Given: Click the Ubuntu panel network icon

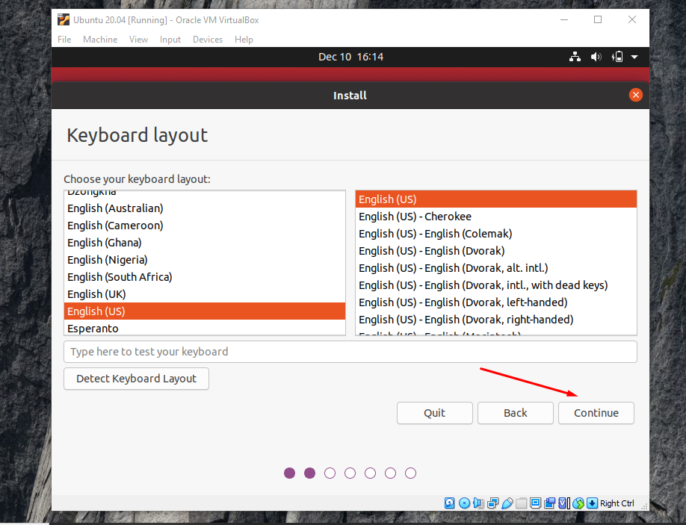Looking at the screenshot, I should (575, 57).
